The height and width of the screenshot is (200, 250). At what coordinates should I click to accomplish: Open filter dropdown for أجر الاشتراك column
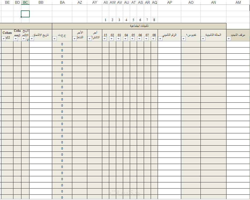(89, 38)
